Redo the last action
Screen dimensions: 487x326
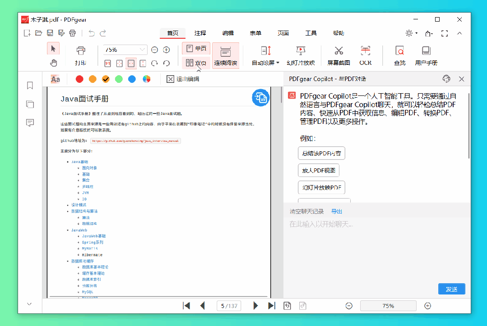click(103, 33)
